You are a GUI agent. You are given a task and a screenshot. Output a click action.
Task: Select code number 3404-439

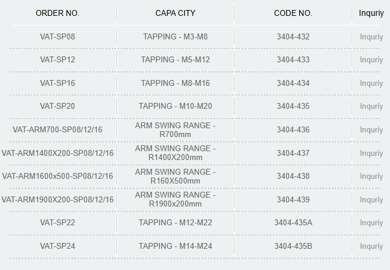coord(293,199)
